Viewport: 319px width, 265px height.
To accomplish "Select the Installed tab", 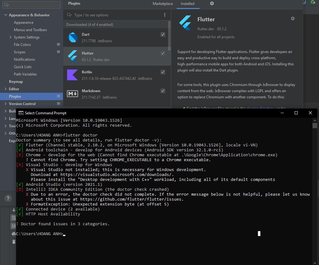I will pyautogui.click(x=188, y=4).
